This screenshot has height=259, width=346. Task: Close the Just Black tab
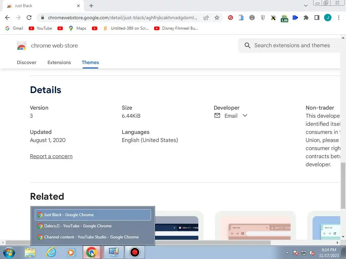point(78,6)
